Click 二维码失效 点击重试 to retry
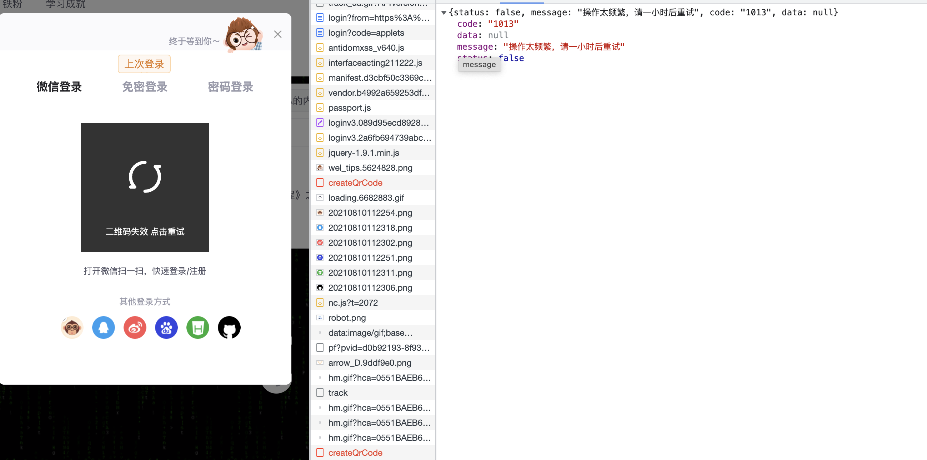 145,231
